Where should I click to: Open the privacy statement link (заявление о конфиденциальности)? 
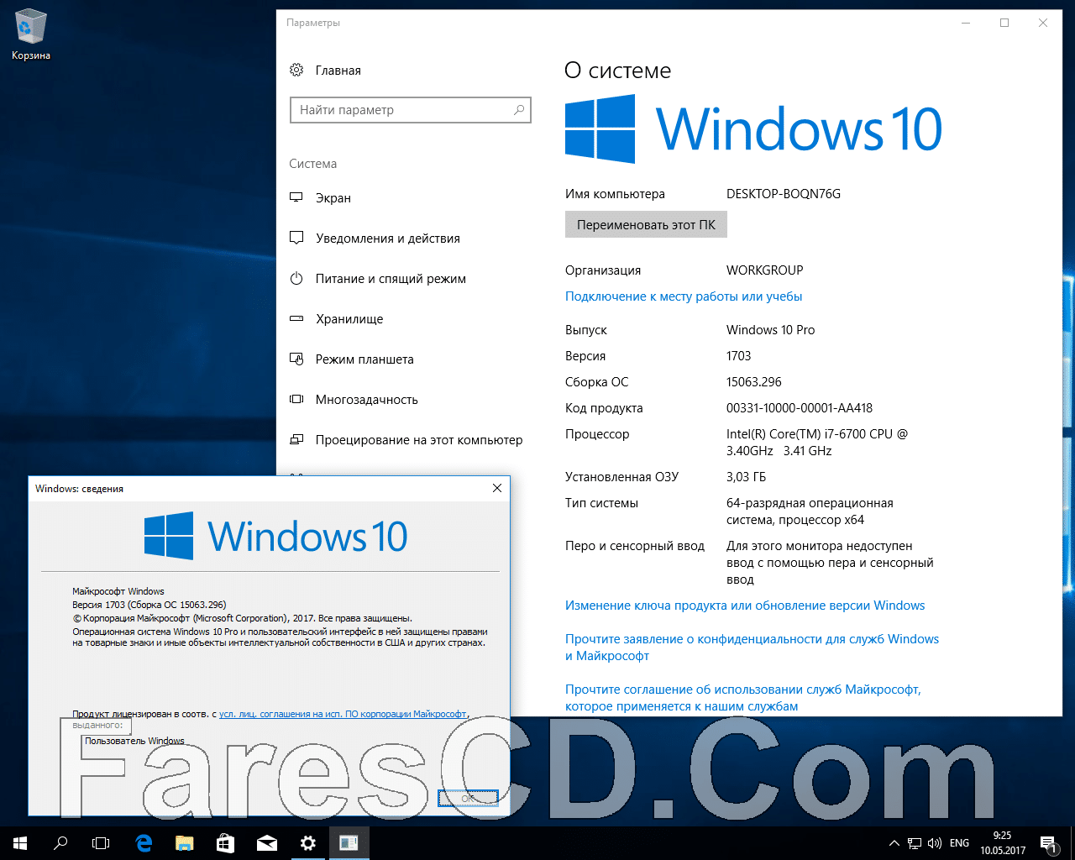point(752,648)
